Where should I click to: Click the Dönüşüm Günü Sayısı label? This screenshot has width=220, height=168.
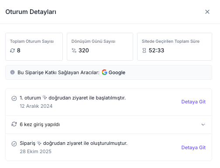tap(93, 41)
